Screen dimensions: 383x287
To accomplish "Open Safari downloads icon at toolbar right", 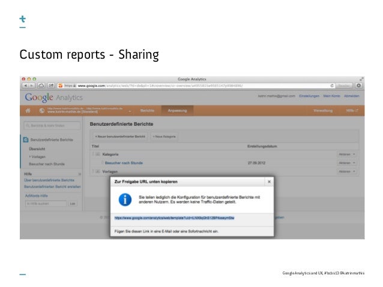I will click(x=358, y=86).
